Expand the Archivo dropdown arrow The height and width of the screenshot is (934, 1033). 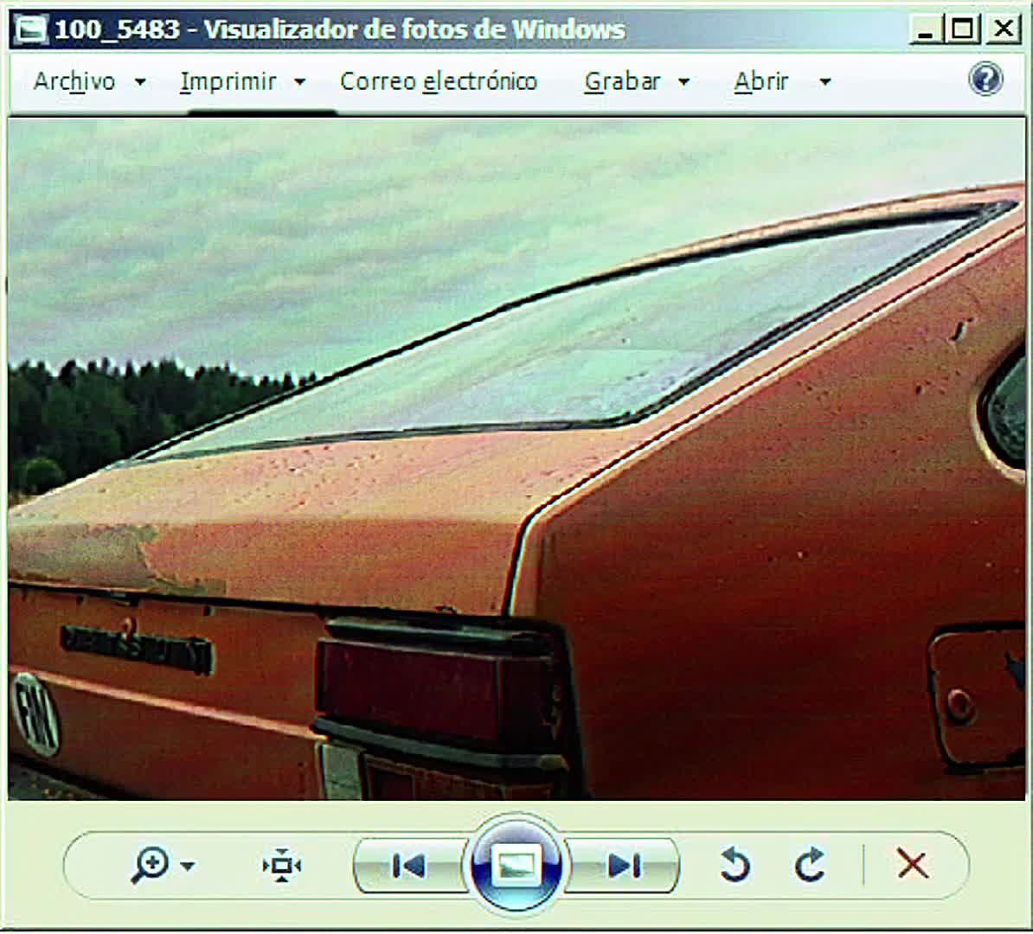point(140,82)
